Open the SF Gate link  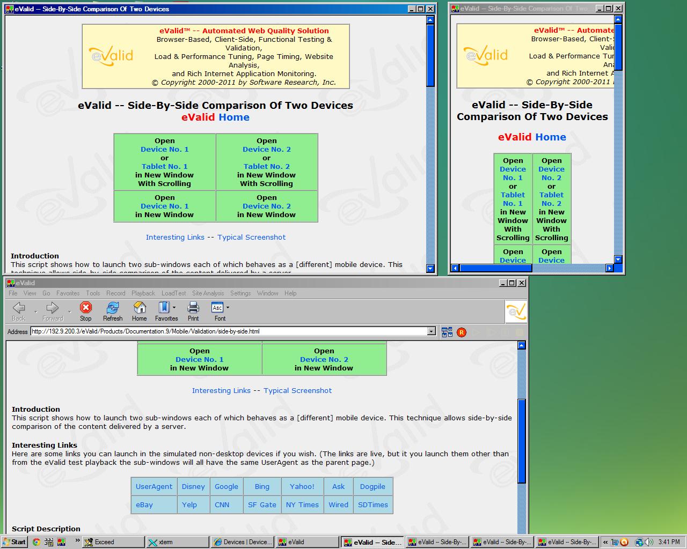262,505
